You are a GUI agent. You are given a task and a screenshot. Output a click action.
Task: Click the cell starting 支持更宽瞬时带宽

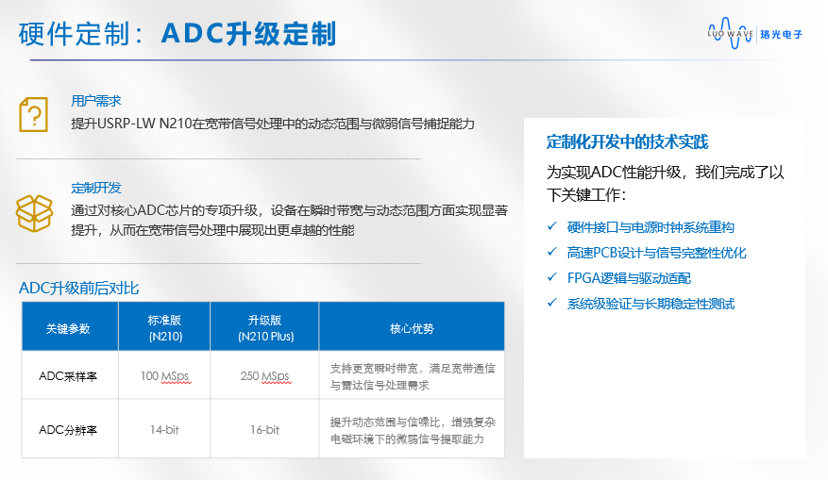412,375
